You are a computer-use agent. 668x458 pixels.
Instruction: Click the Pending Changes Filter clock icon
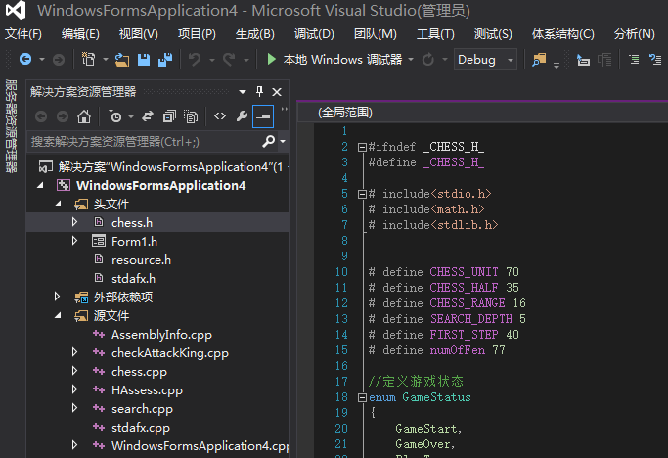pyautogui.click(x=115, y=116)
